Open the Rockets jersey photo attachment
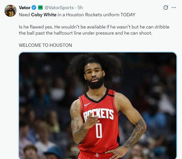The image size is (182, 159). (x=98, y=106)
